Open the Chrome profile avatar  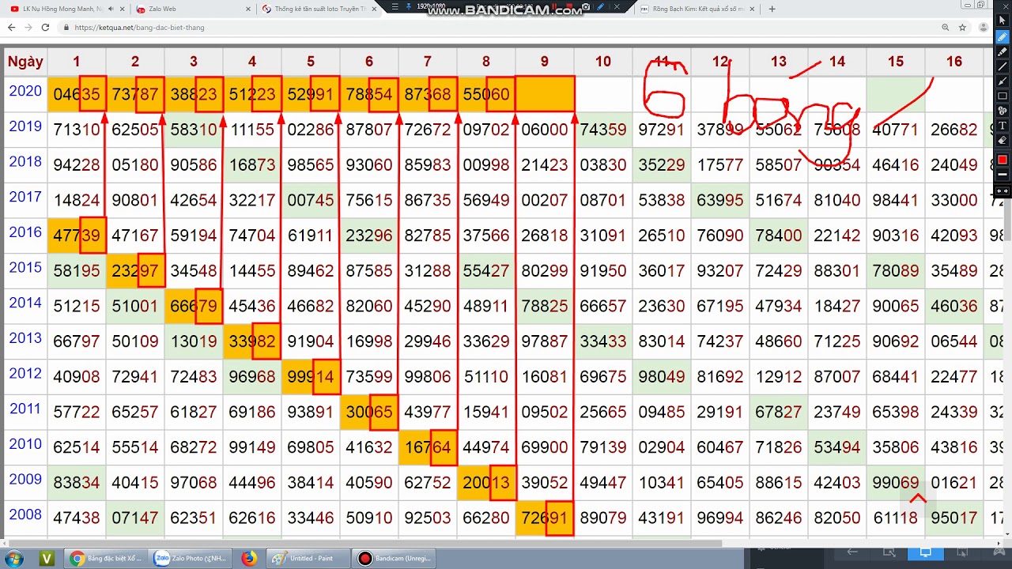point(982,27)
